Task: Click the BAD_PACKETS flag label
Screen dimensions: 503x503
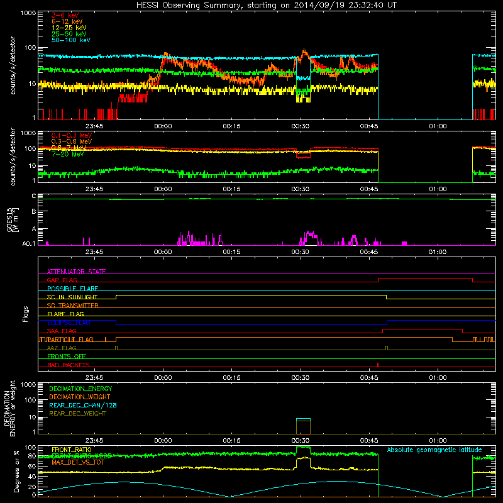Action: tap(69, 365)
